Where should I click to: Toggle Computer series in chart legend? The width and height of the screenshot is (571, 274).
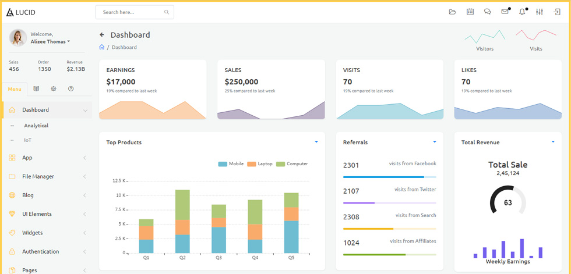[x=292, y=164]
